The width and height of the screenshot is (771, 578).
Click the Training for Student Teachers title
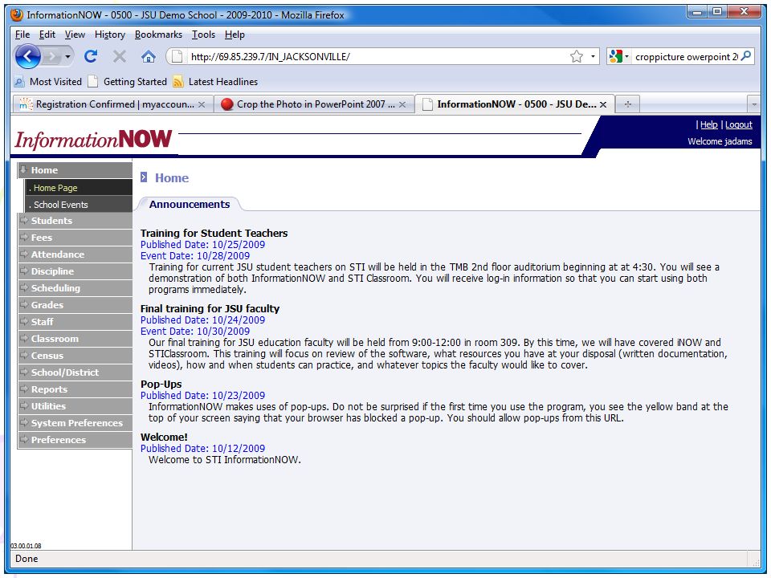214,233
